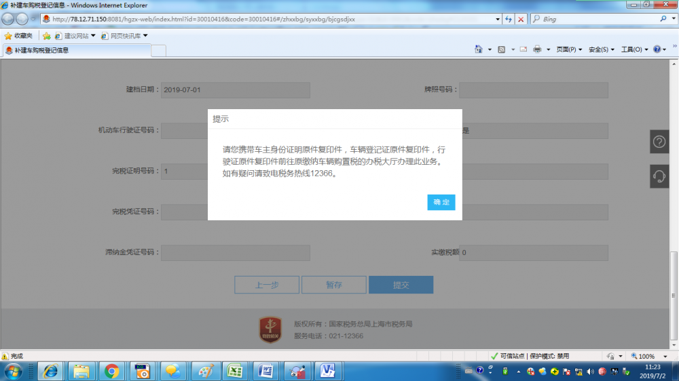The height and width of the screenshot is (381, 679).
Task: Open the File Explorer taskbar icon
Action: pyautogui.click(x=81, y=372)
